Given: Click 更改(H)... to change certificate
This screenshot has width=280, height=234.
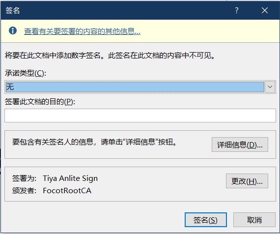Looking at the screenshot, I should point(247,181).
